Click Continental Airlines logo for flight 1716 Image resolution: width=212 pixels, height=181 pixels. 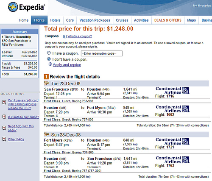[173, 90]
